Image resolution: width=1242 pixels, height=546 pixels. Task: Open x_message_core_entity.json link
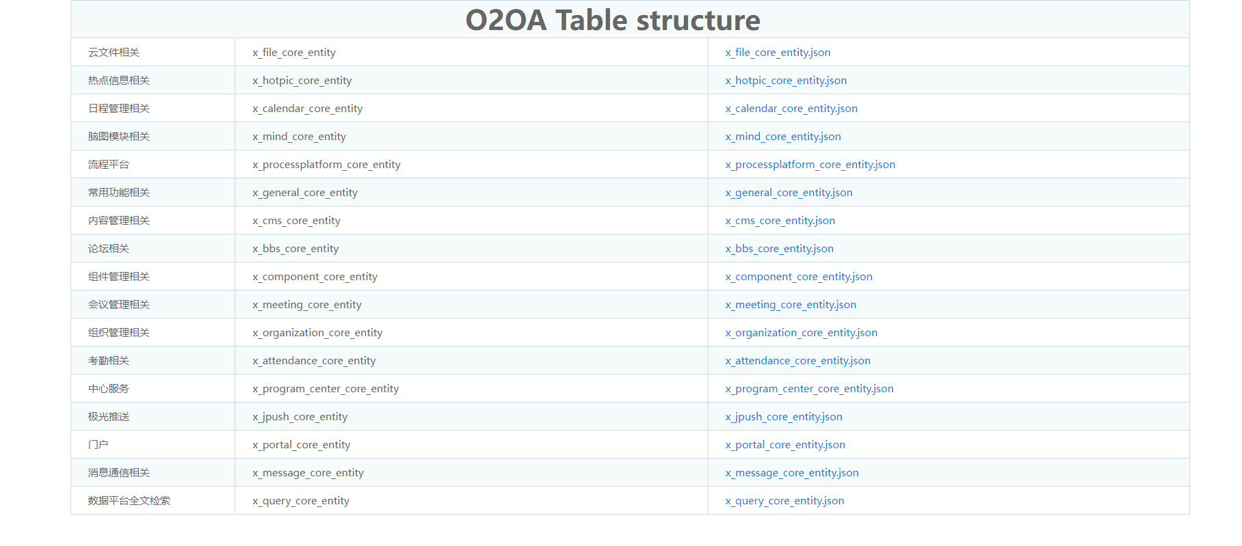tap(792, 473)
